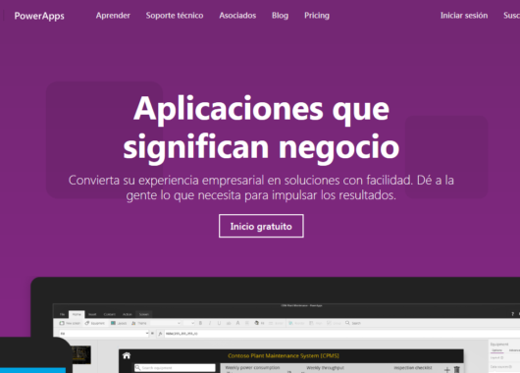The width and height of the screenshot is (520, 373).
Task: Open the Aprender menu item
Action: pyautogui.click(x=113, y=16)
